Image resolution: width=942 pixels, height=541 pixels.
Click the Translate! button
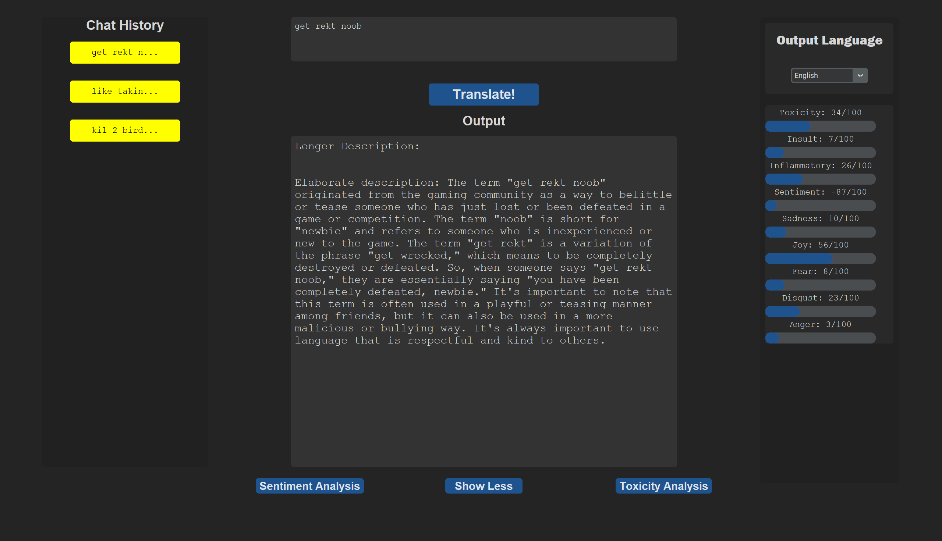(483, 95)
